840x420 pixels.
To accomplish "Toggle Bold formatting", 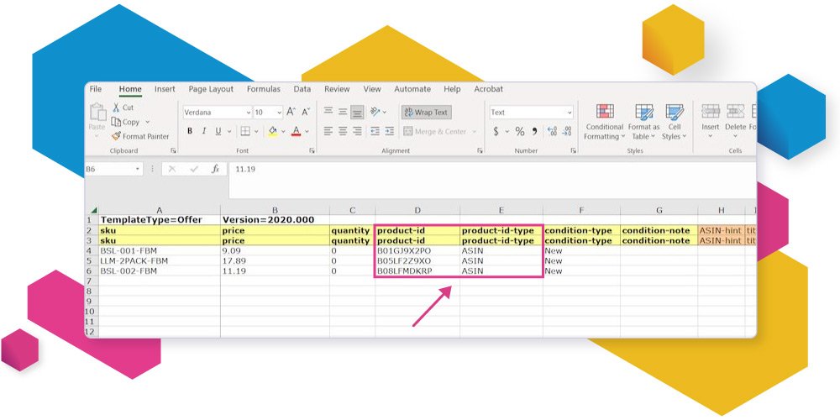I will [x=190, y=131].
